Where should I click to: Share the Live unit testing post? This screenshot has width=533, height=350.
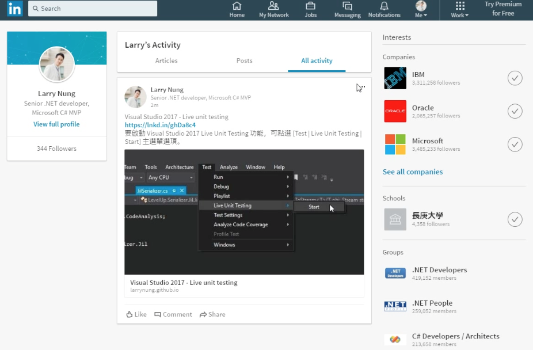coord(212,314)
